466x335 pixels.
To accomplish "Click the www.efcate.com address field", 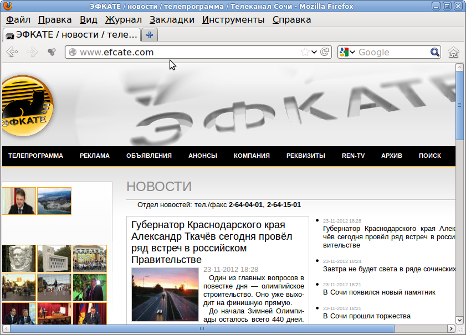I will tap(183, 52).
